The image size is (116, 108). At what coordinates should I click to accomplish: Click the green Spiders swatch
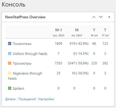(x=10, y=88)
